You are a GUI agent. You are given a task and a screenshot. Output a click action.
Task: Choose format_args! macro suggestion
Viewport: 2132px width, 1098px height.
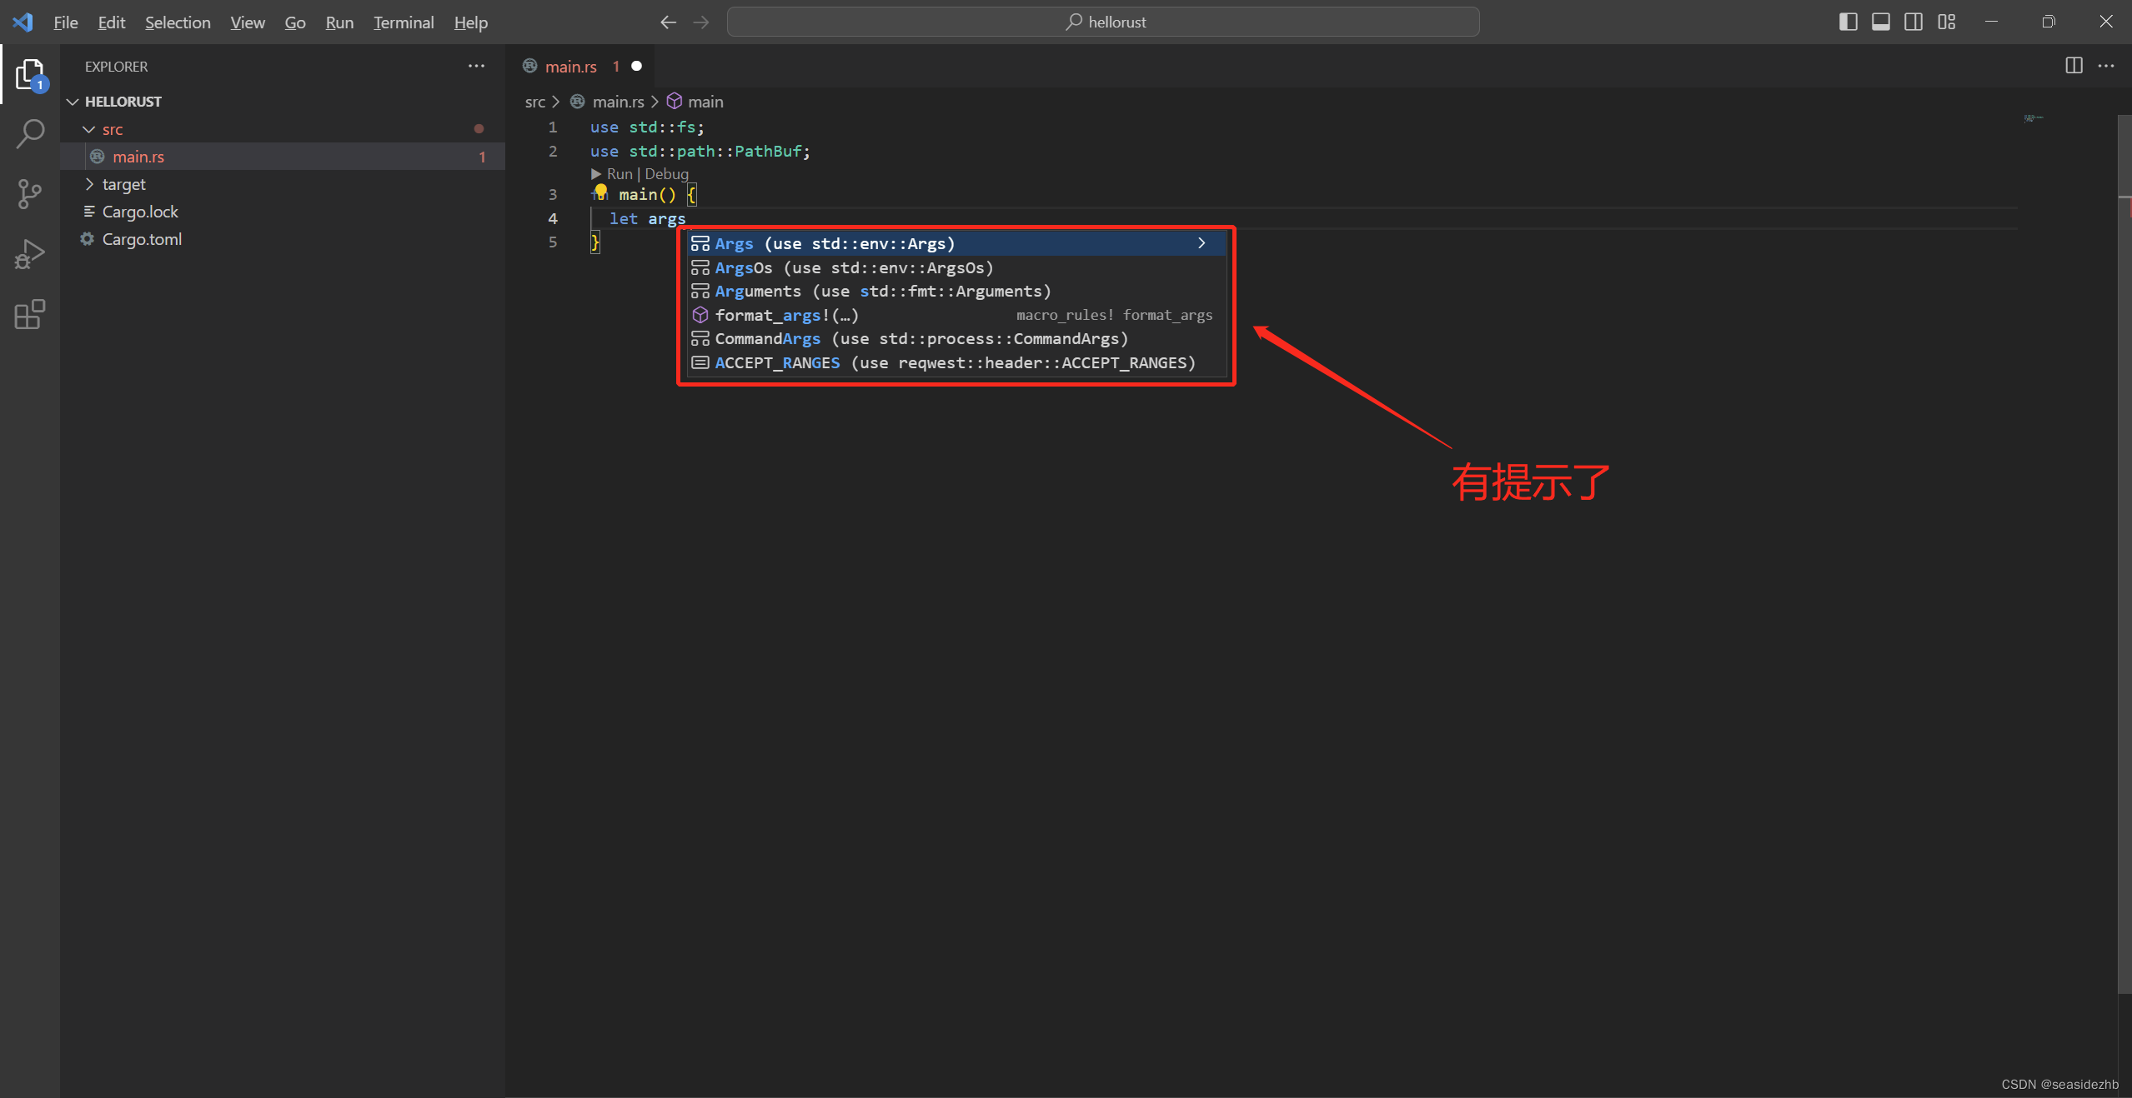956,315
